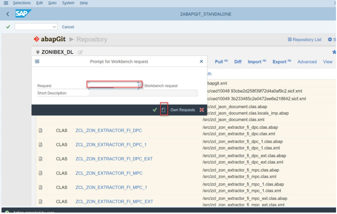Viewport: 337px width, 214px height.
Task: Click the plug icon beside ZONIBEX_DL
Action: 37,52
